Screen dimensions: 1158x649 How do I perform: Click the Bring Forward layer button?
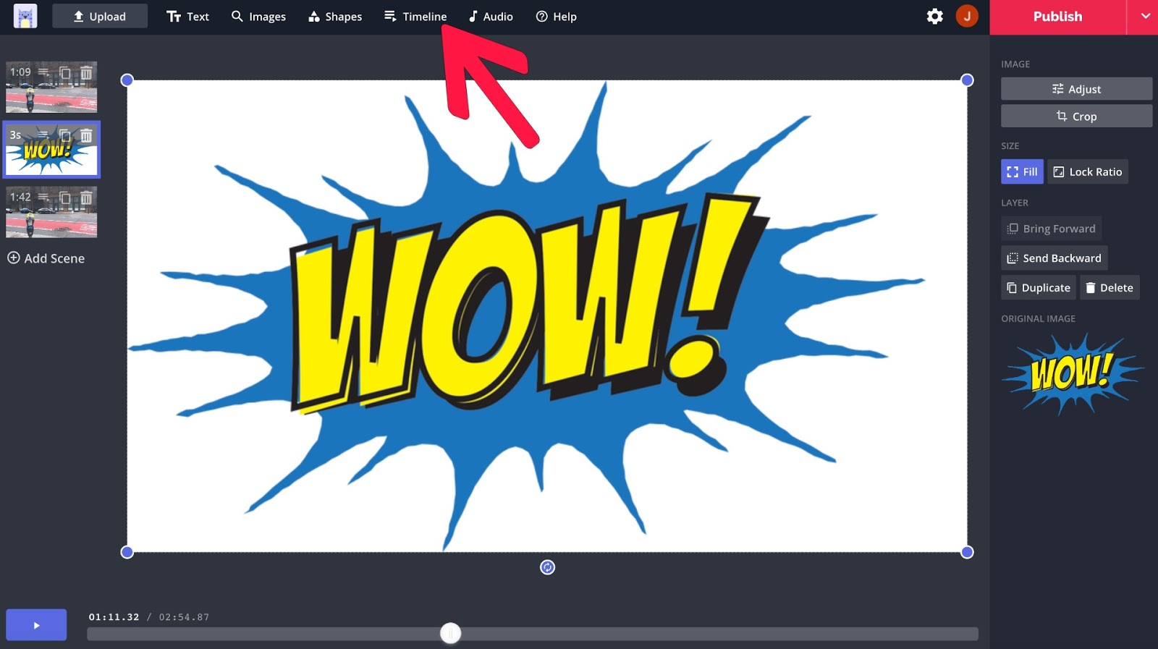(x=1051, y=229)
